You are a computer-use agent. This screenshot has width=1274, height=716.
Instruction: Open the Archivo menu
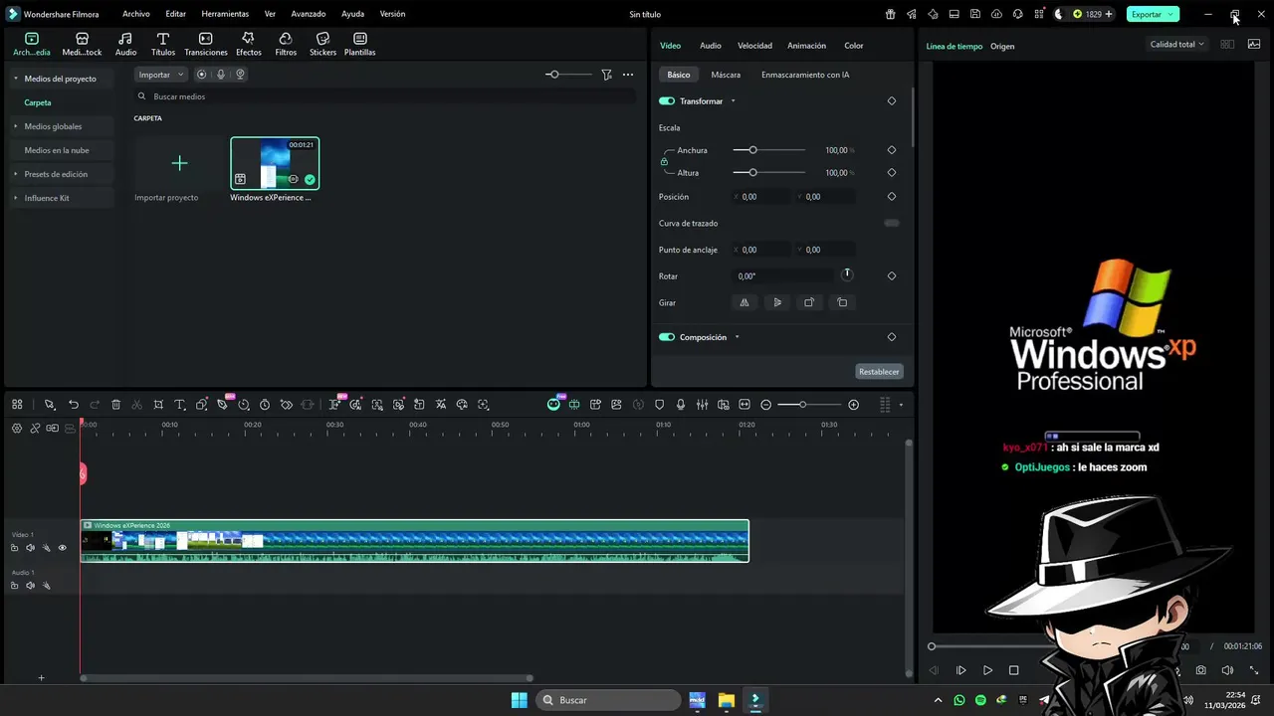pos(136,14)
